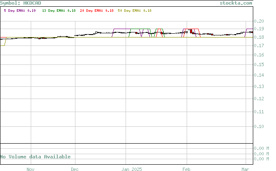Screen dimensions: 276x171
Task: Click the 0.14 price axis label
Action: (x=259, y=75)
